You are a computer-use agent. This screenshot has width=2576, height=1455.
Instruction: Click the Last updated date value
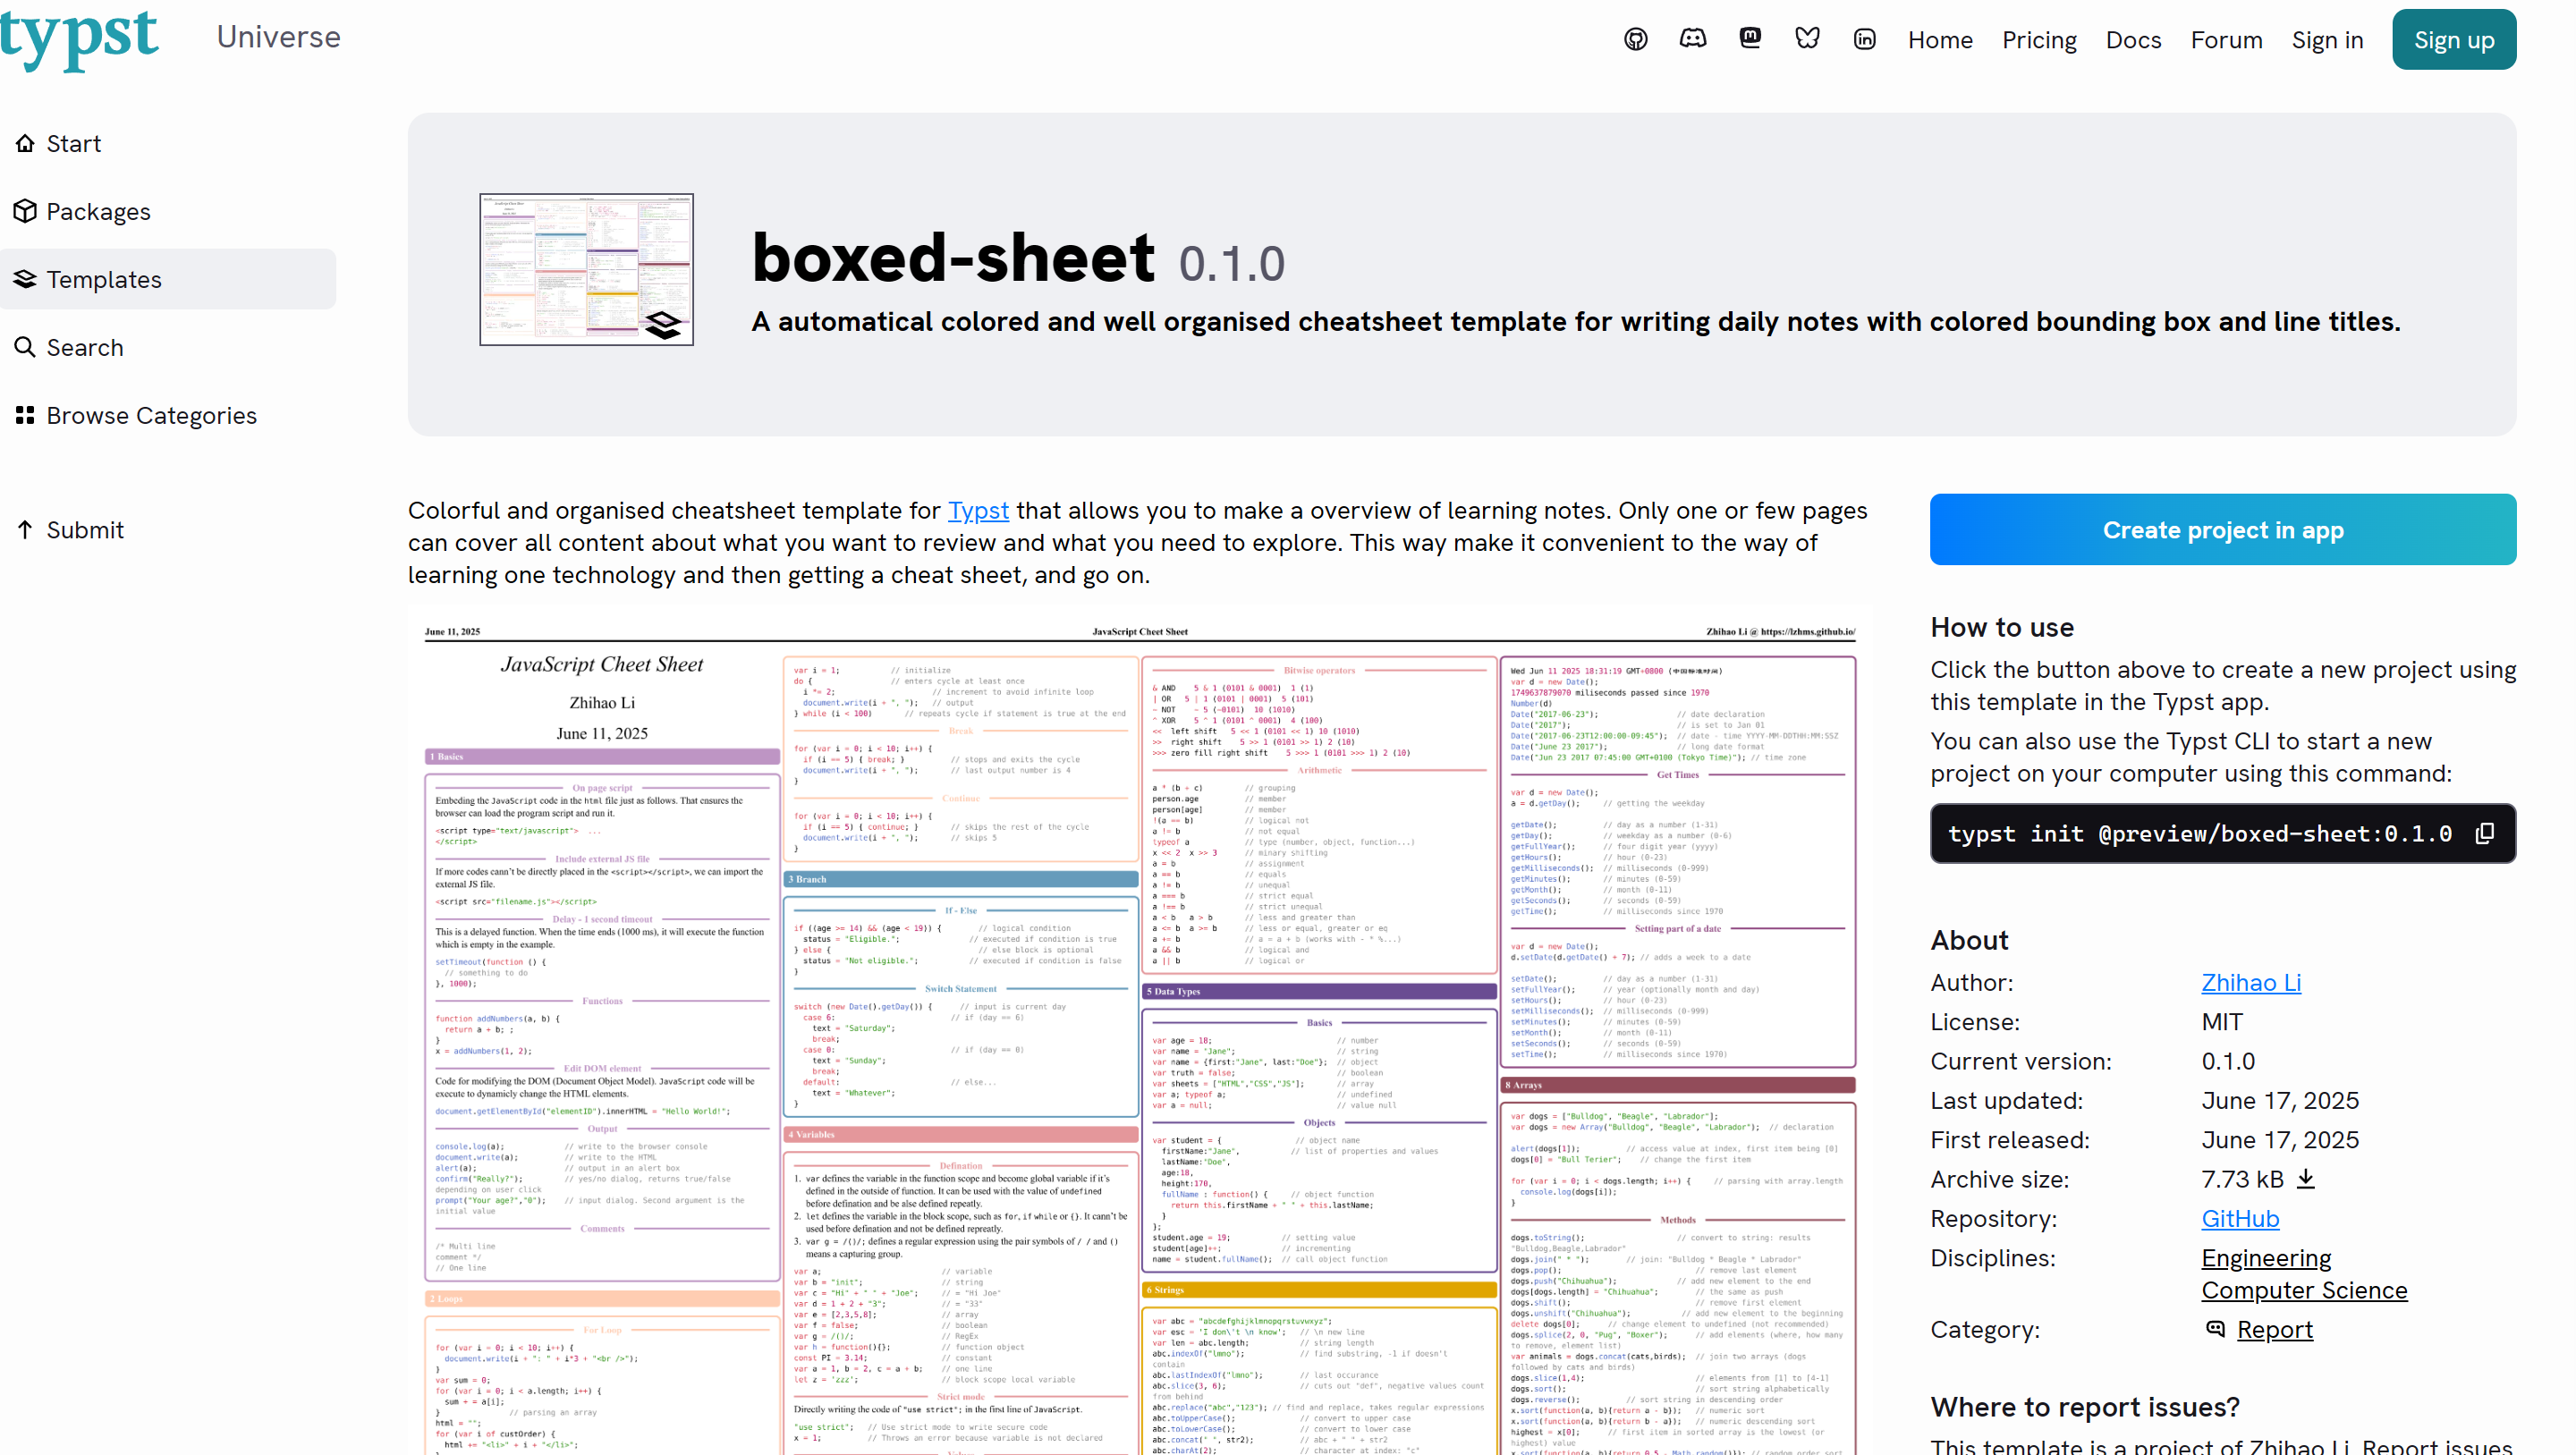(x=2279, y=1100)
